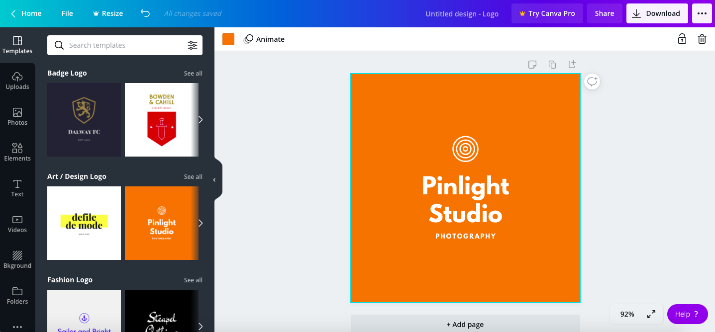Click the Search templates field
Image resolution: width=715 pixels, height=332 pixels.
124,45
